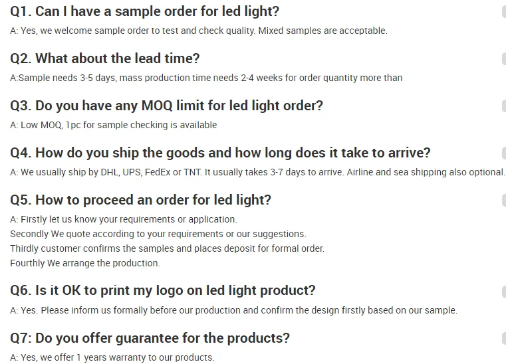Select the Q7 guarantee question heading
The image size is (506, 364).
click(150, 338)
